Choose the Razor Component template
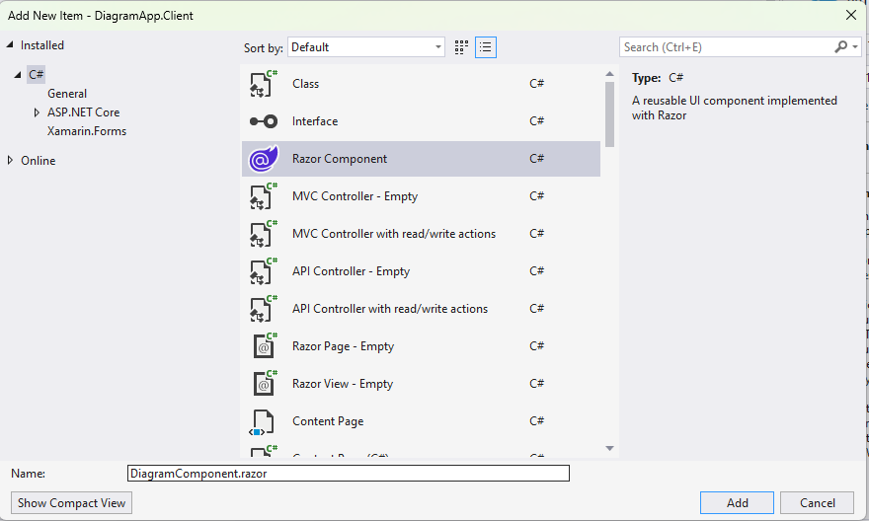Viewport: 869px width, 521px height. pos(422,159)
